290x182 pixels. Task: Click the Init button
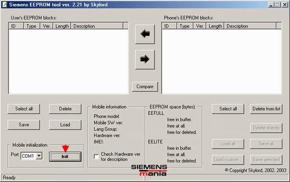[x=65, y=157]
